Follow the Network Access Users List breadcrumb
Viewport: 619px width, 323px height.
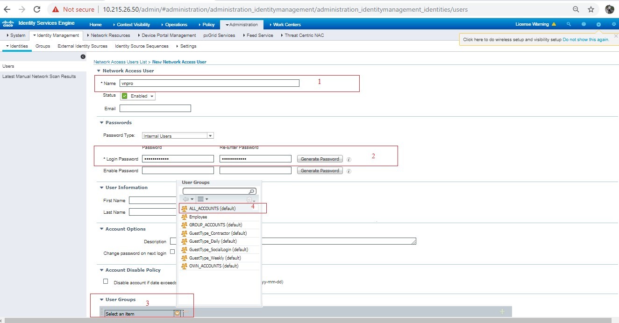coord(120,62)
